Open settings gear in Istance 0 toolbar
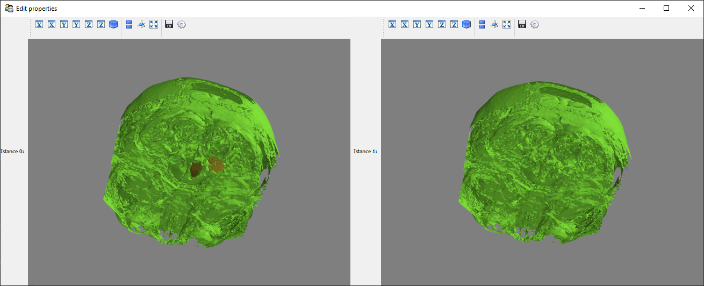Image resolution: width=704 pixels, height=286 pixels. click(x=182, y=24)
